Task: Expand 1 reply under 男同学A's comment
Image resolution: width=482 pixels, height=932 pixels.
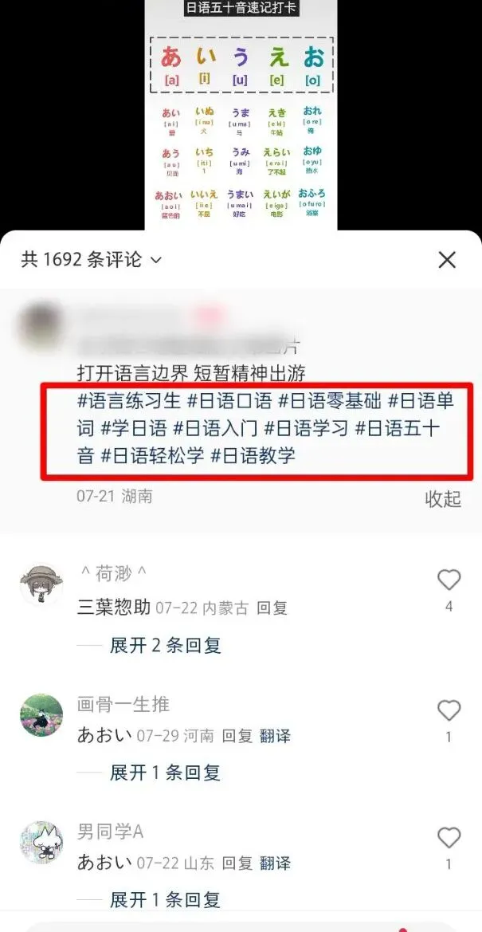Action: 165,899
